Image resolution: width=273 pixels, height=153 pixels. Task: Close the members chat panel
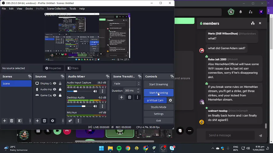(x=260, y=23)
